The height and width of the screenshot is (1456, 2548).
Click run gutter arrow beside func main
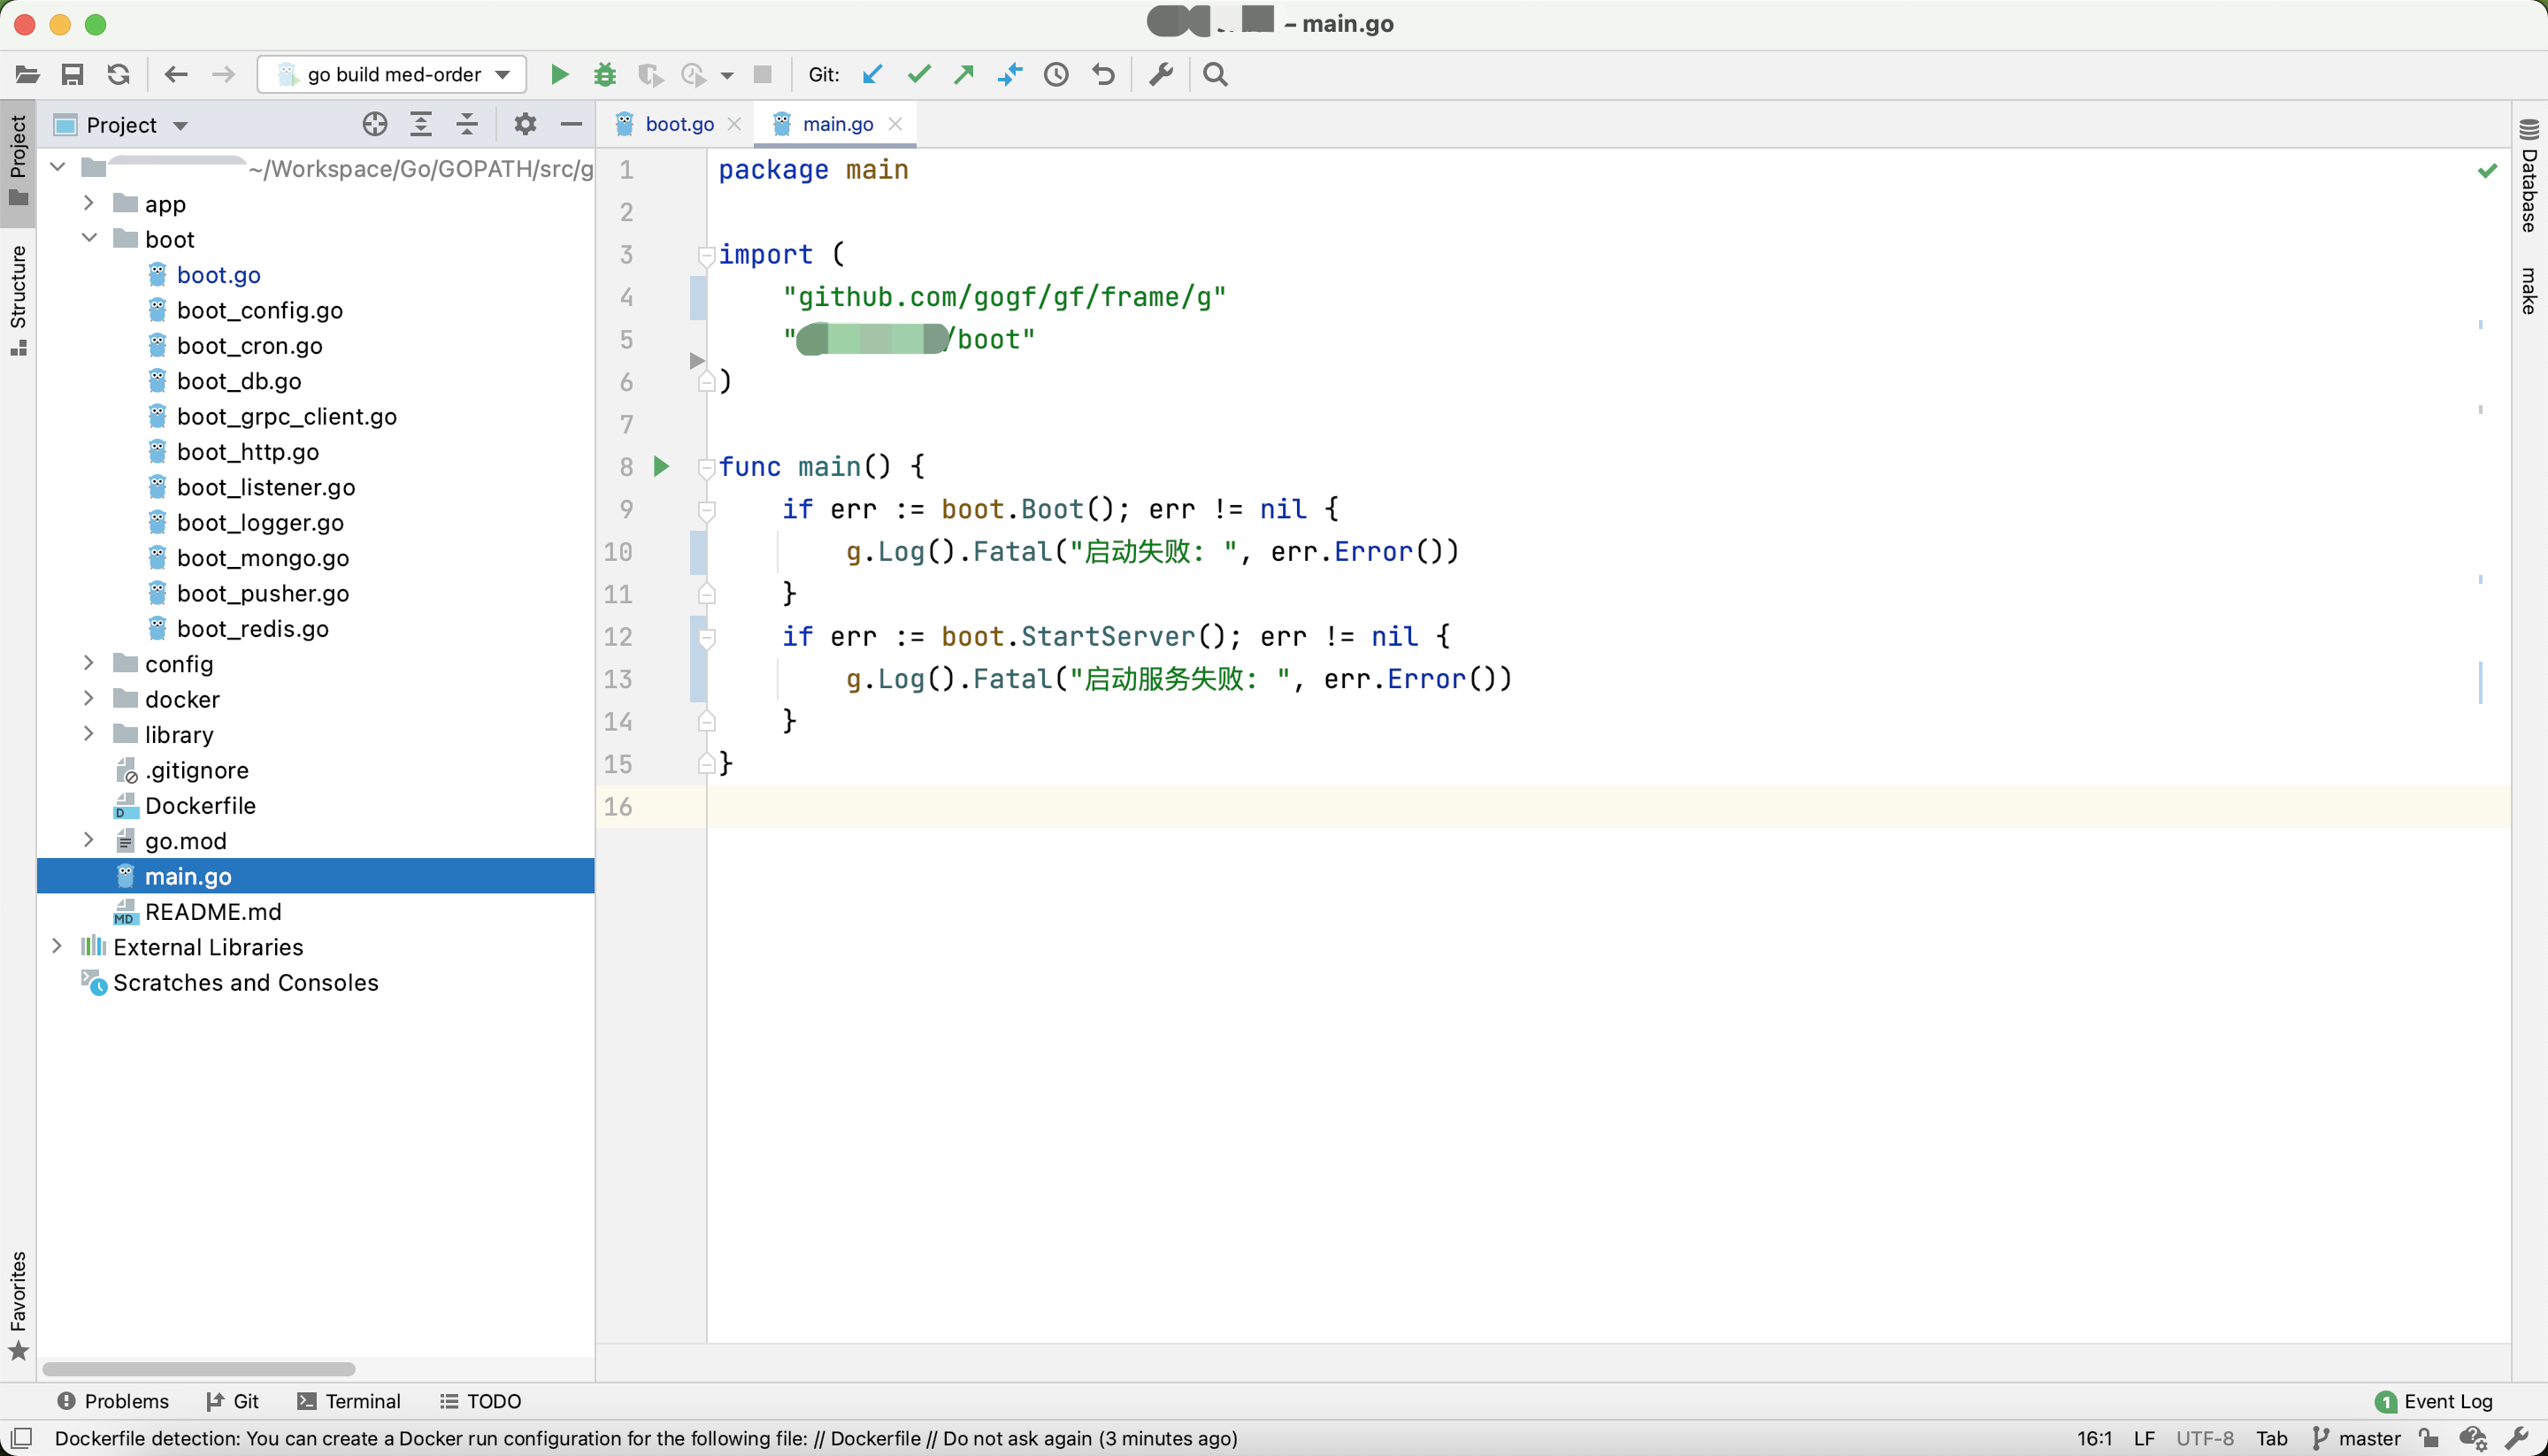[661, 466]
